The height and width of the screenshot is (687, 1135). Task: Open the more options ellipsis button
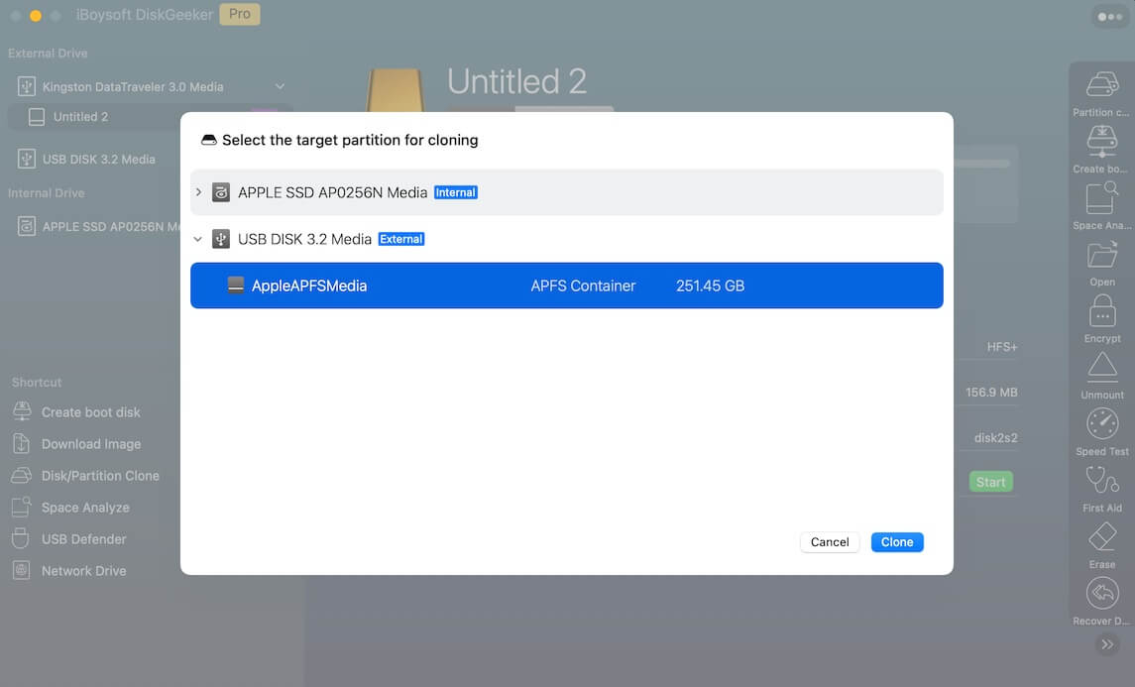click(1108, 17)
